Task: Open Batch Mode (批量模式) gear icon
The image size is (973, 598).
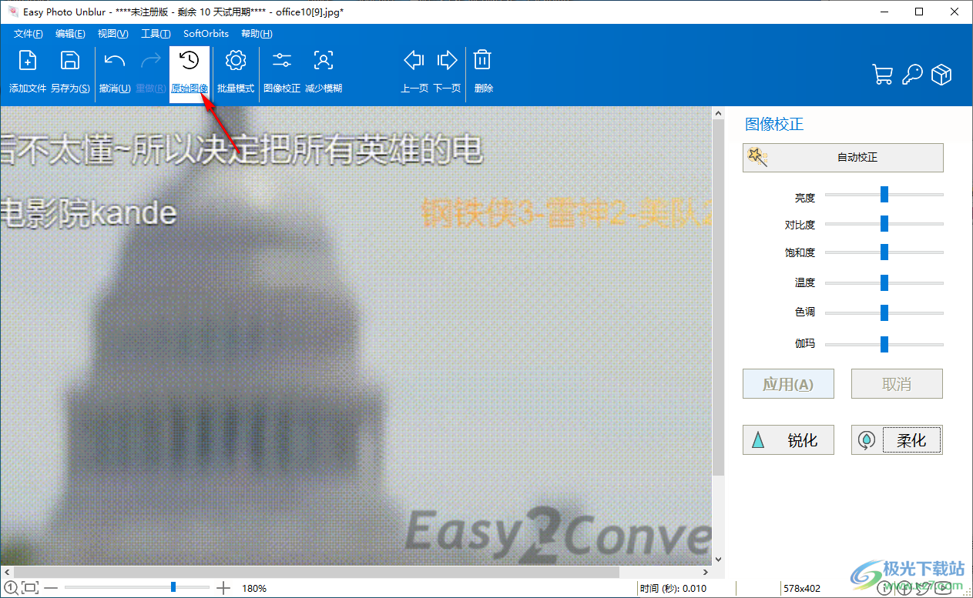Action: (235, 61)
